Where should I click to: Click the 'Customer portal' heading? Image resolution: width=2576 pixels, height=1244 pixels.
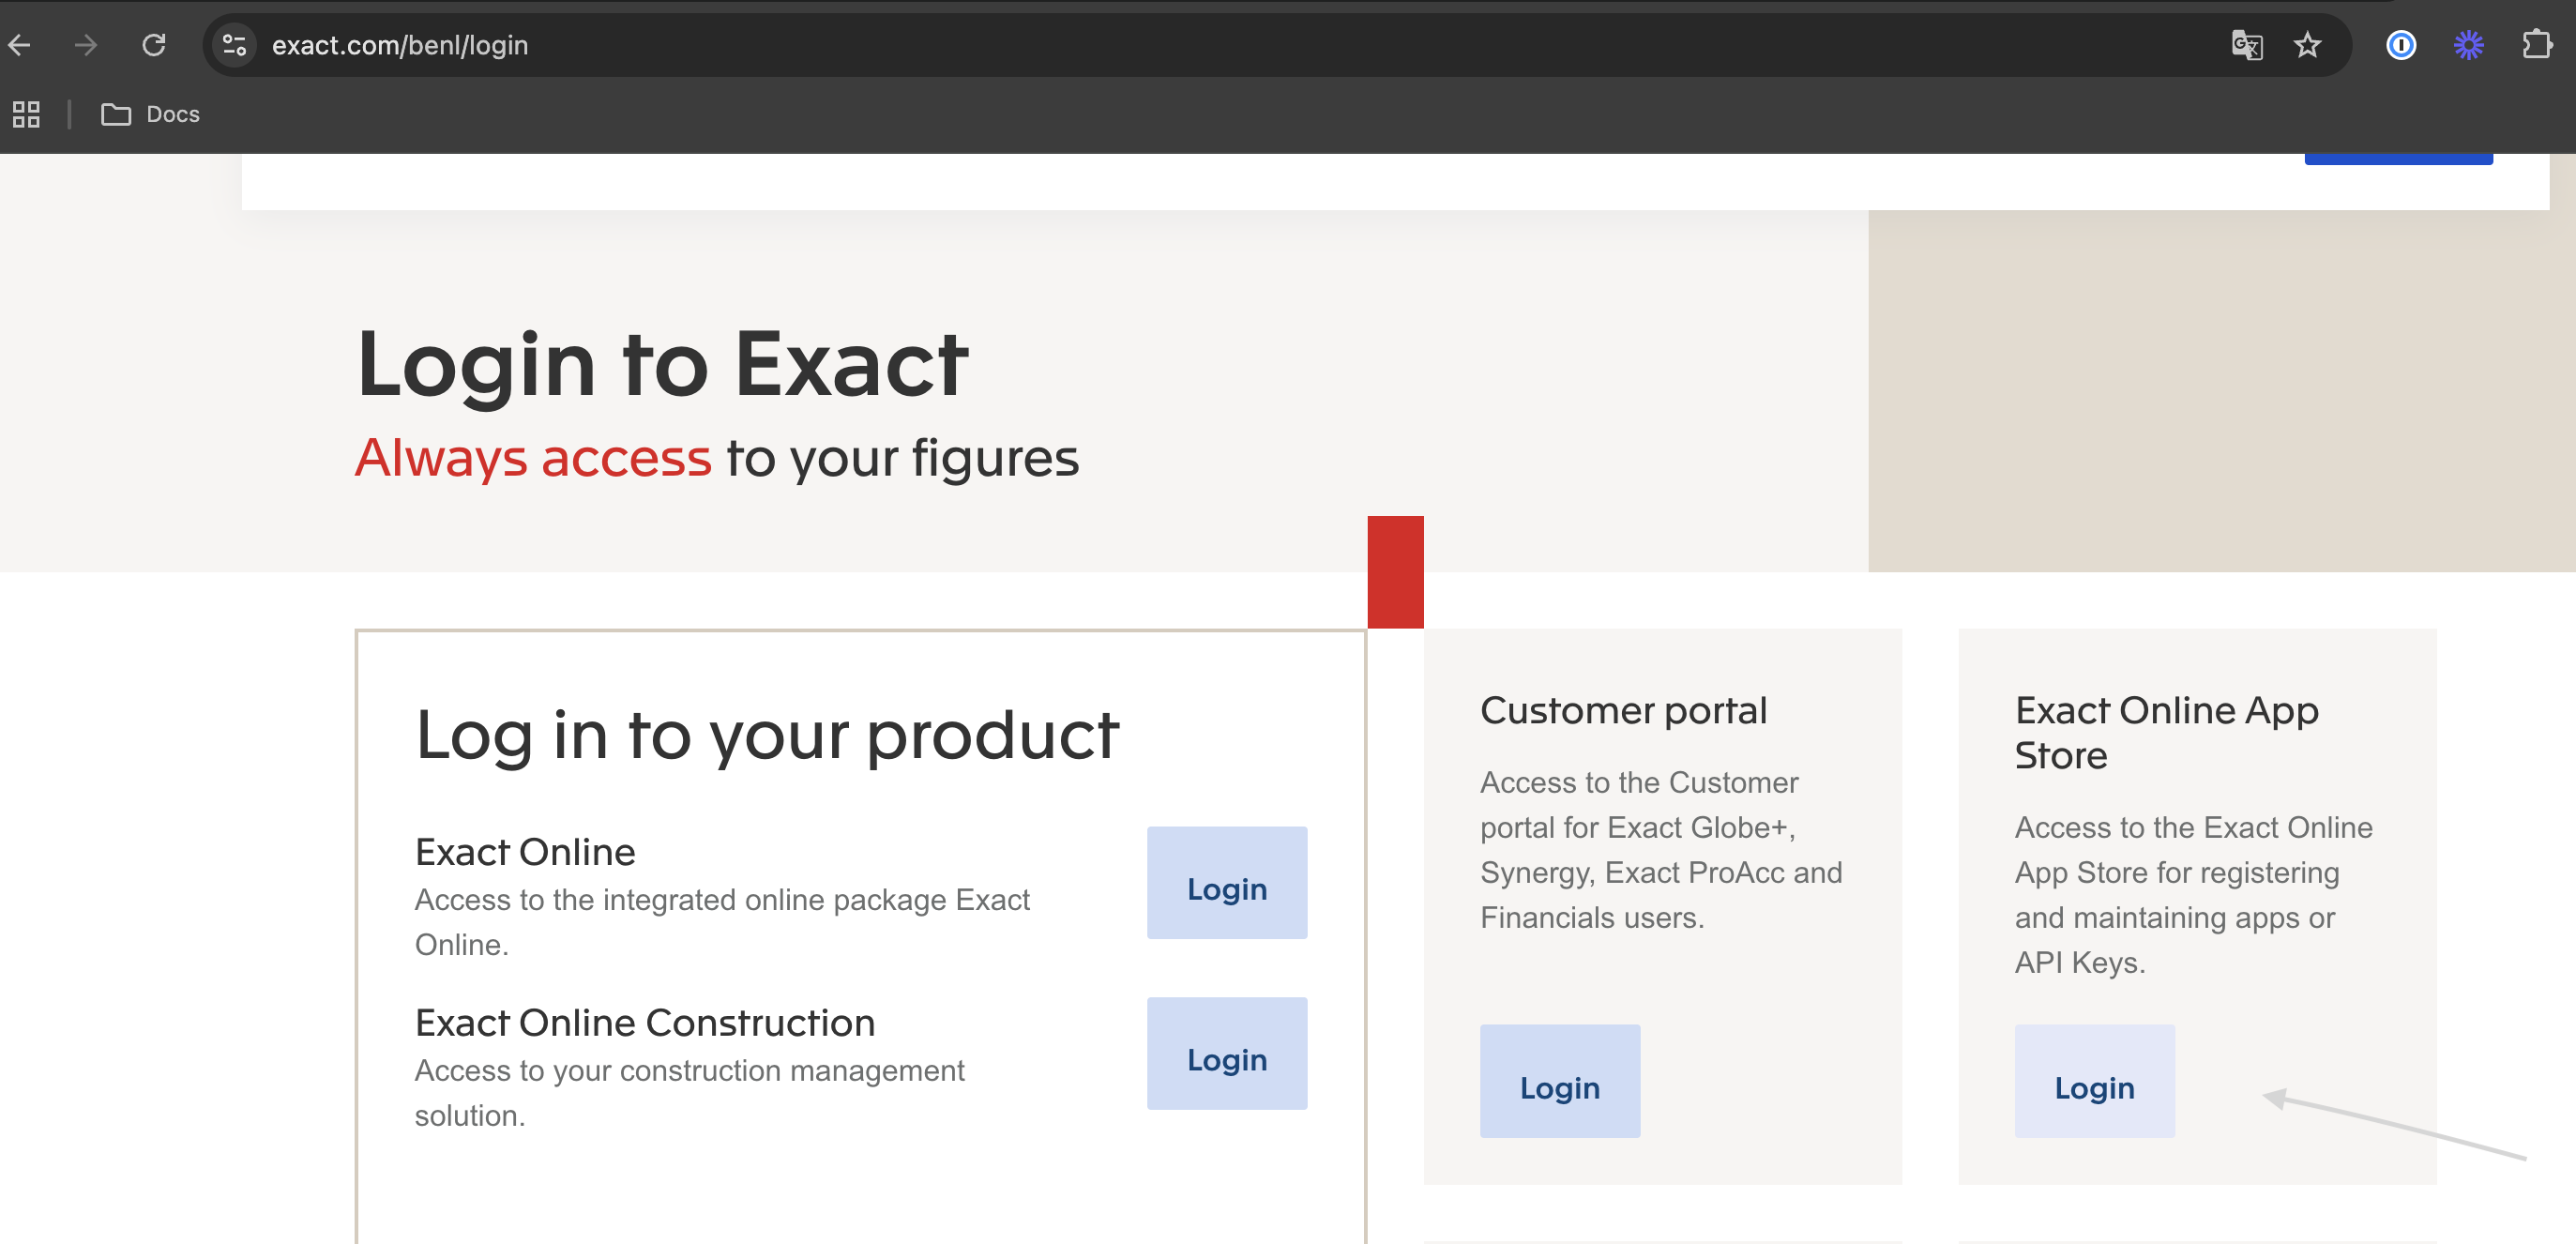[1623, 711]
